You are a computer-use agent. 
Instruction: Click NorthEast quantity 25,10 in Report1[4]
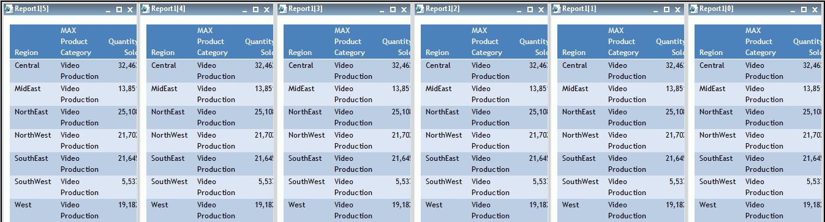pyautogui.click(x=264, y=112)
